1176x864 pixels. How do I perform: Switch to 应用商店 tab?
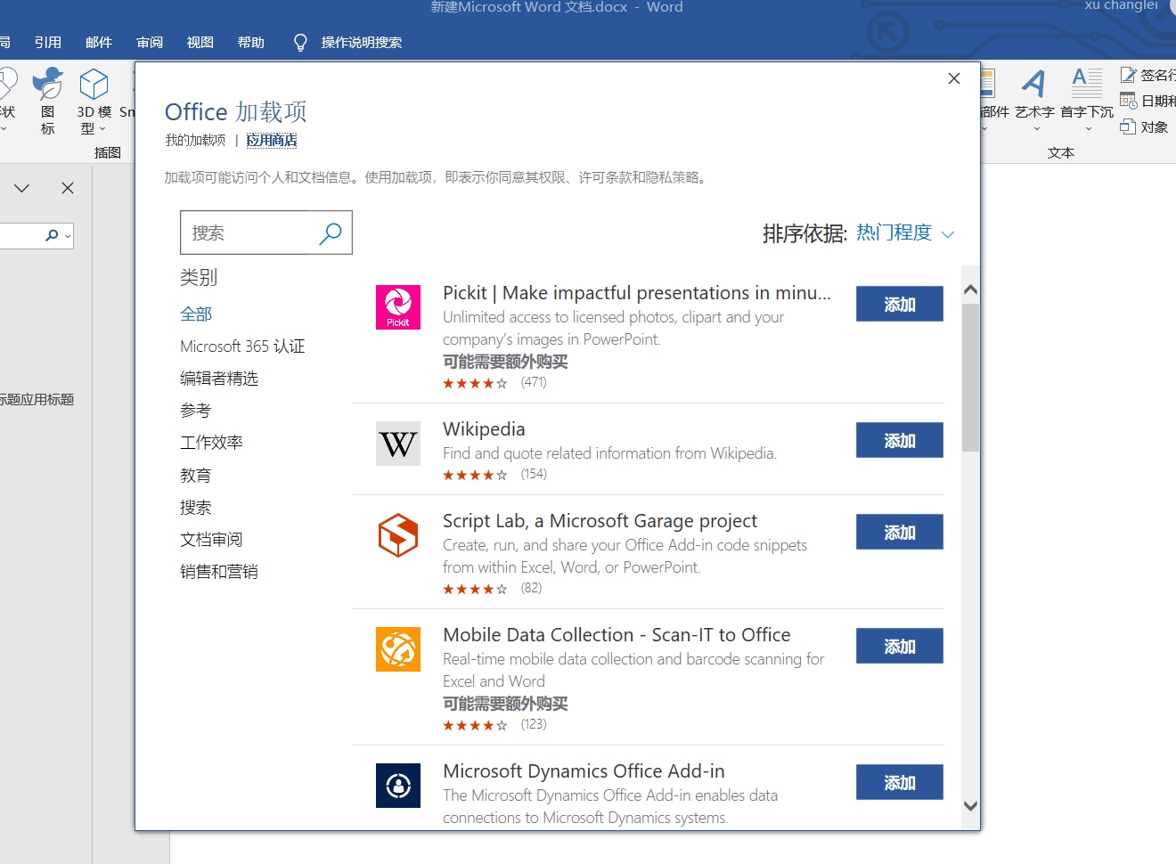point(272,140)
